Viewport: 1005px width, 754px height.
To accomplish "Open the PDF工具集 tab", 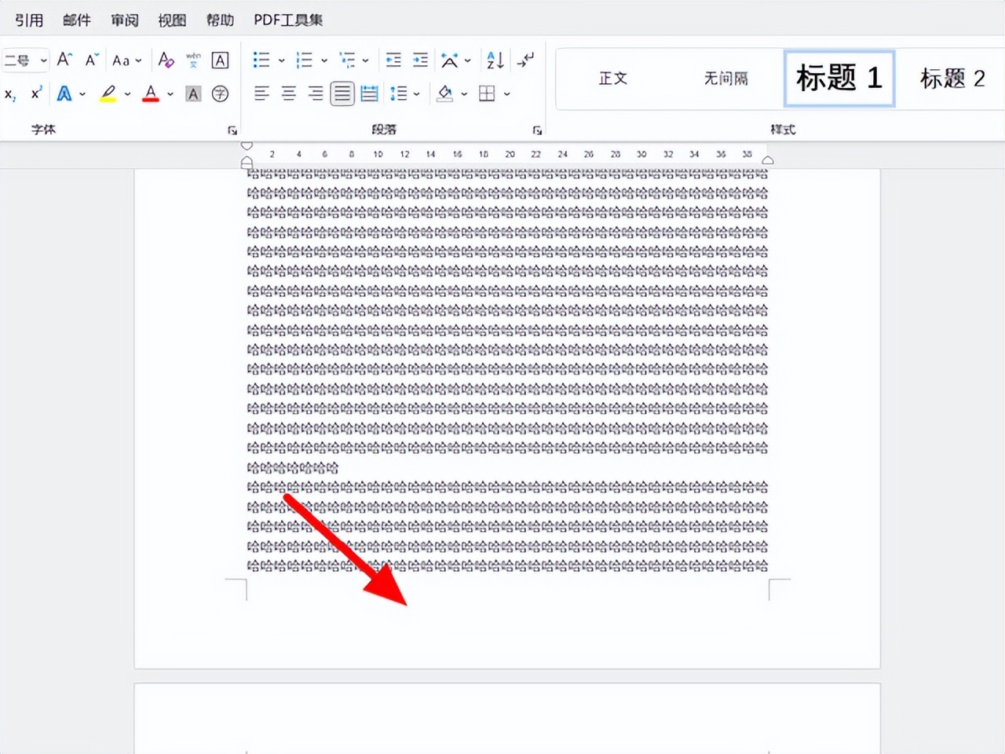I will click(287, 20).
